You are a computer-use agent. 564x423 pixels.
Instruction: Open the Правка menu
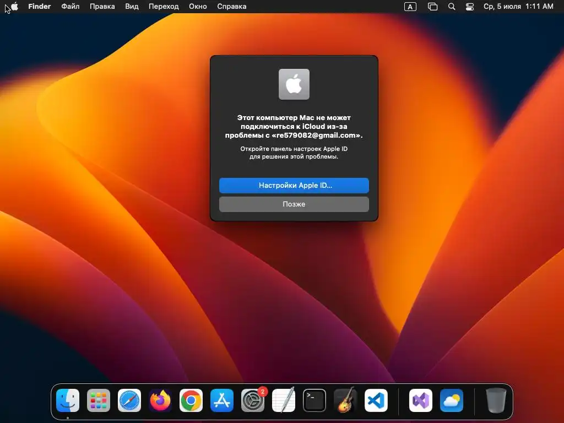[102, 7]
